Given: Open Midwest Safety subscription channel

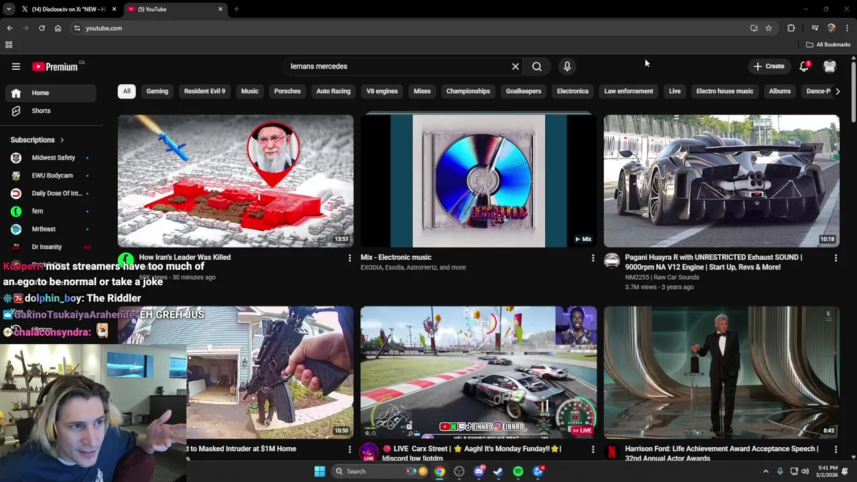Looking at the screenshot, I should click(x=51, y=158).
